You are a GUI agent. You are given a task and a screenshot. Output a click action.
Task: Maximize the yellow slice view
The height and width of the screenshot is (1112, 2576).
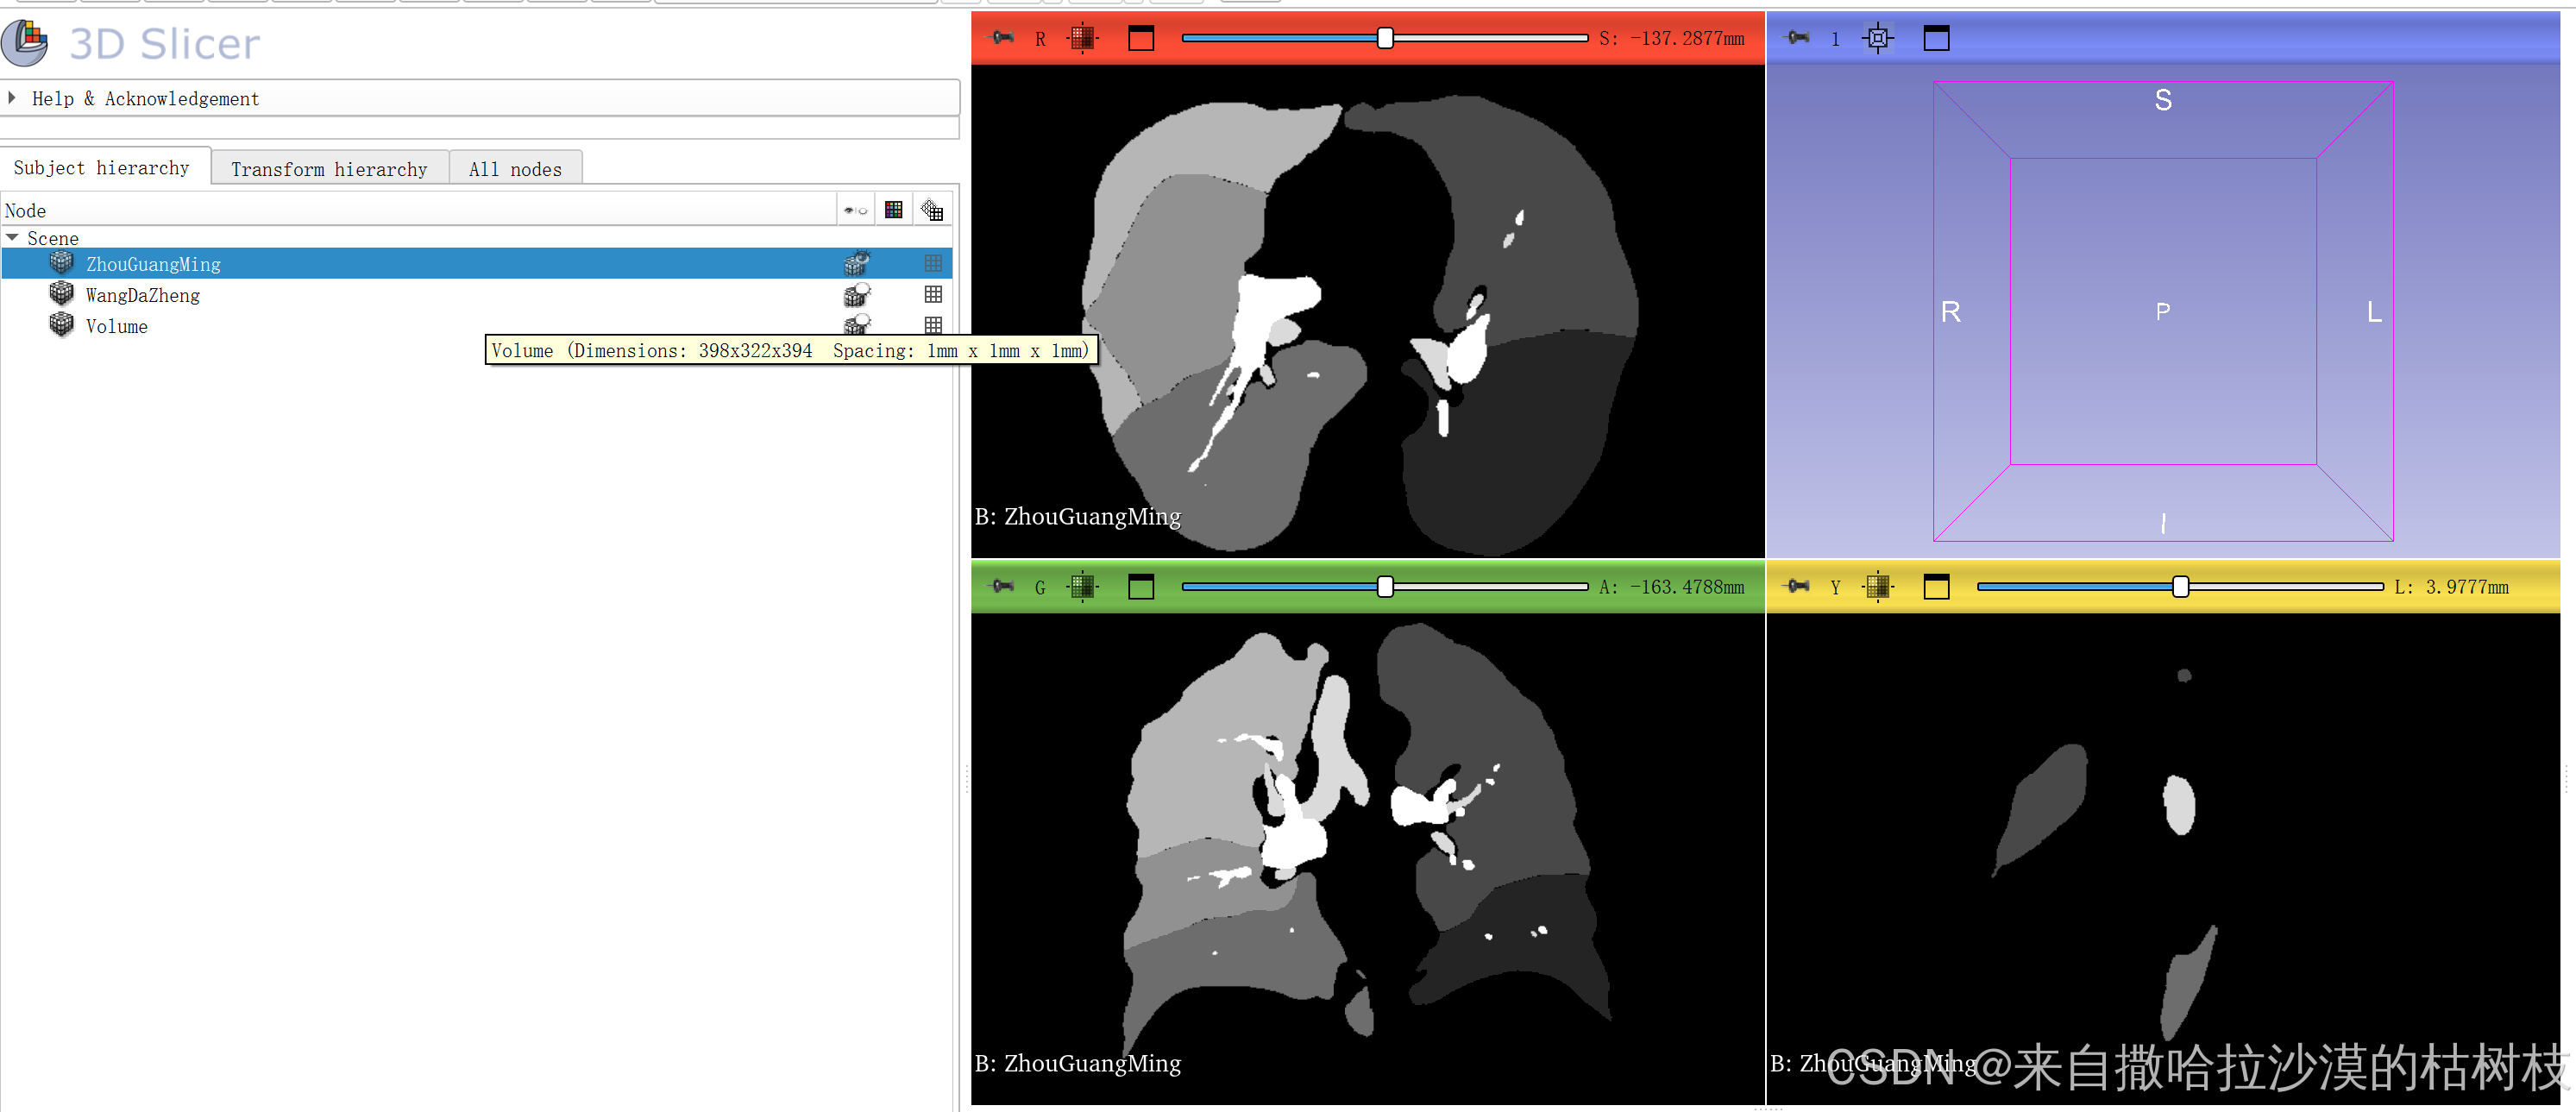[1936, 587]
